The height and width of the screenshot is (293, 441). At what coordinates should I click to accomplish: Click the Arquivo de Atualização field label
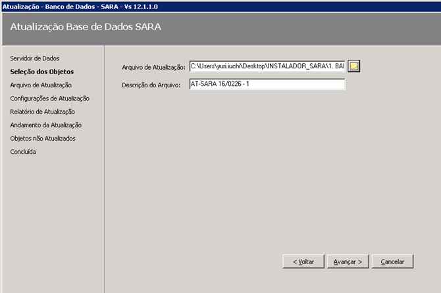(153, 68)
